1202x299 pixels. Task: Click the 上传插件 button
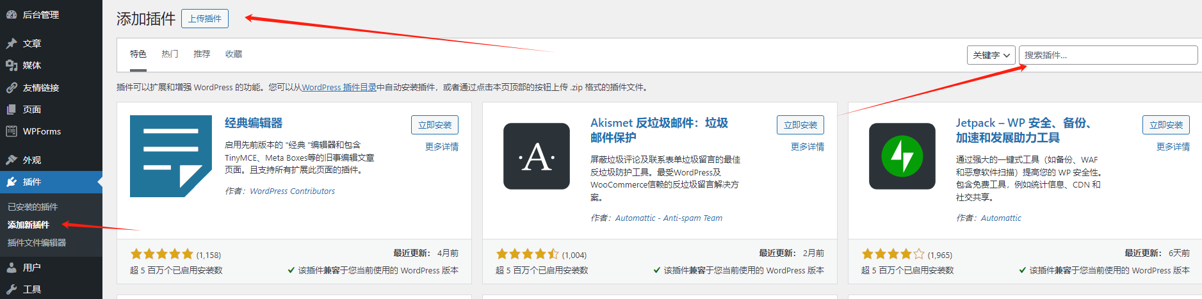coord(205,19)
